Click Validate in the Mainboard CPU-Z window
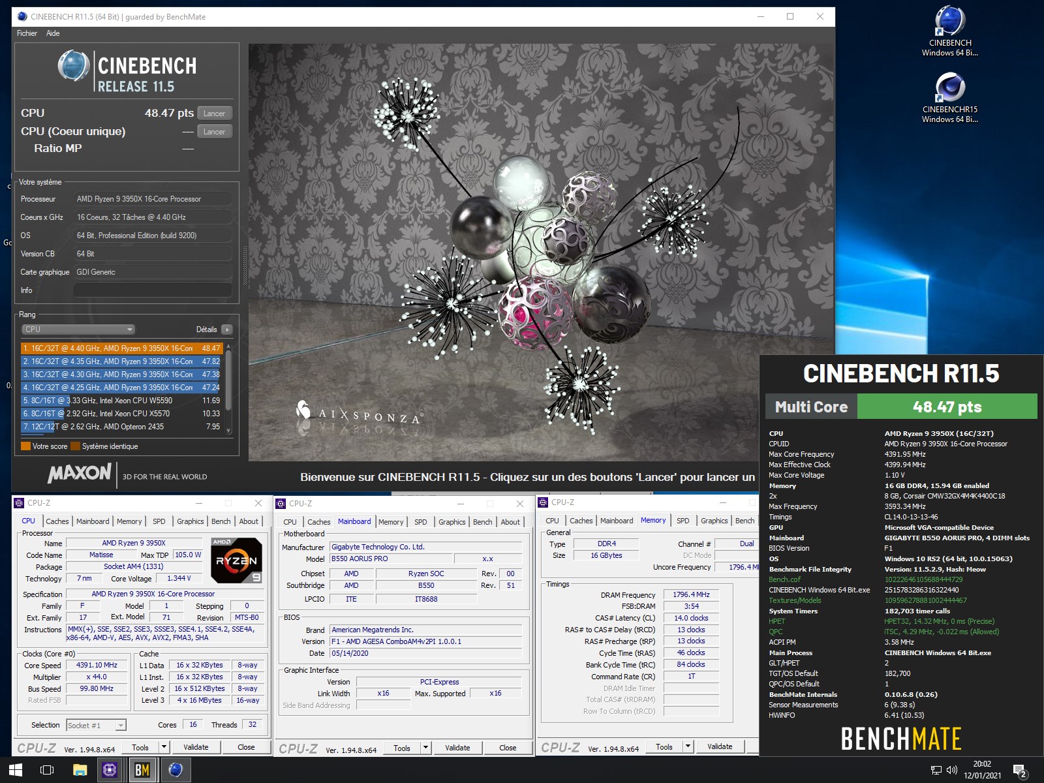The height and width of the screenshot is (783, 1044). click(x=457, y=748)
